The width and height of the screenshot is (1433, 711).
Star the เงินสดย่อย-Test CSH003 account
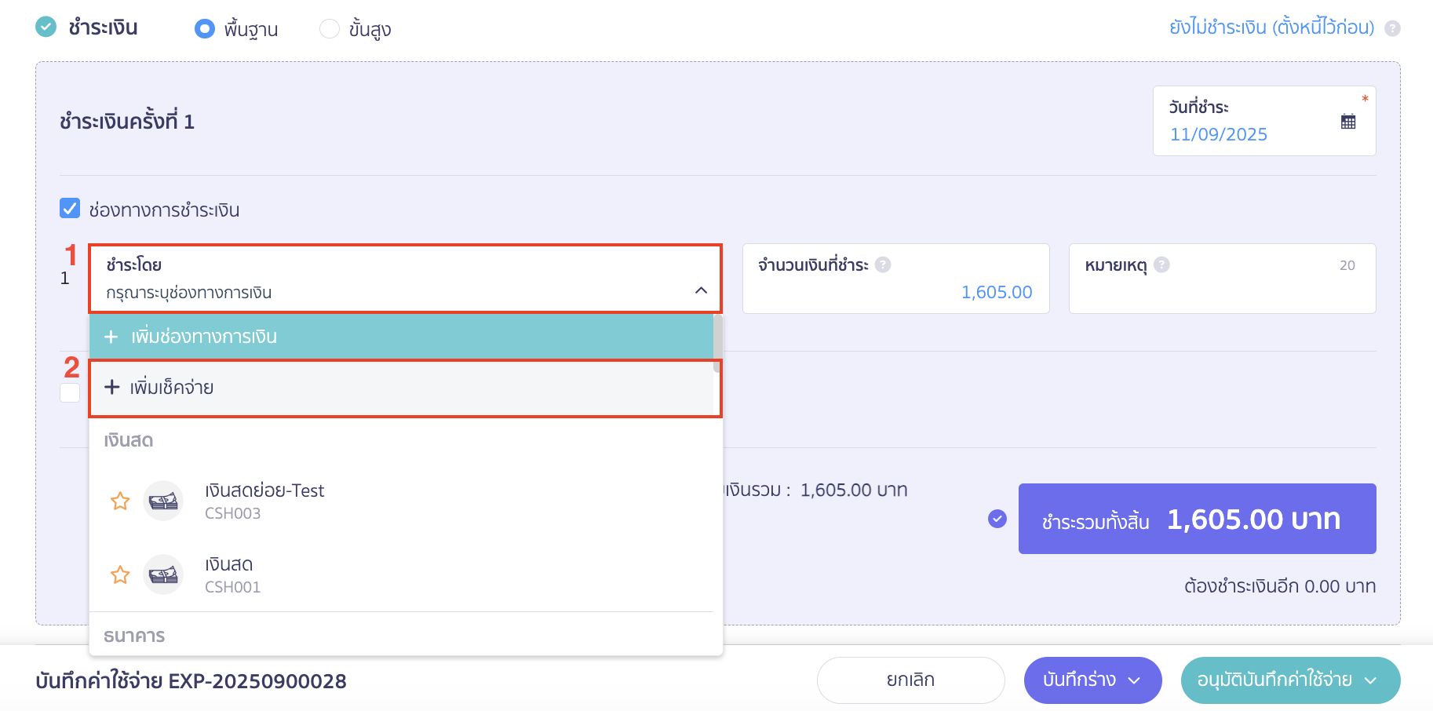tap(120, 501)
